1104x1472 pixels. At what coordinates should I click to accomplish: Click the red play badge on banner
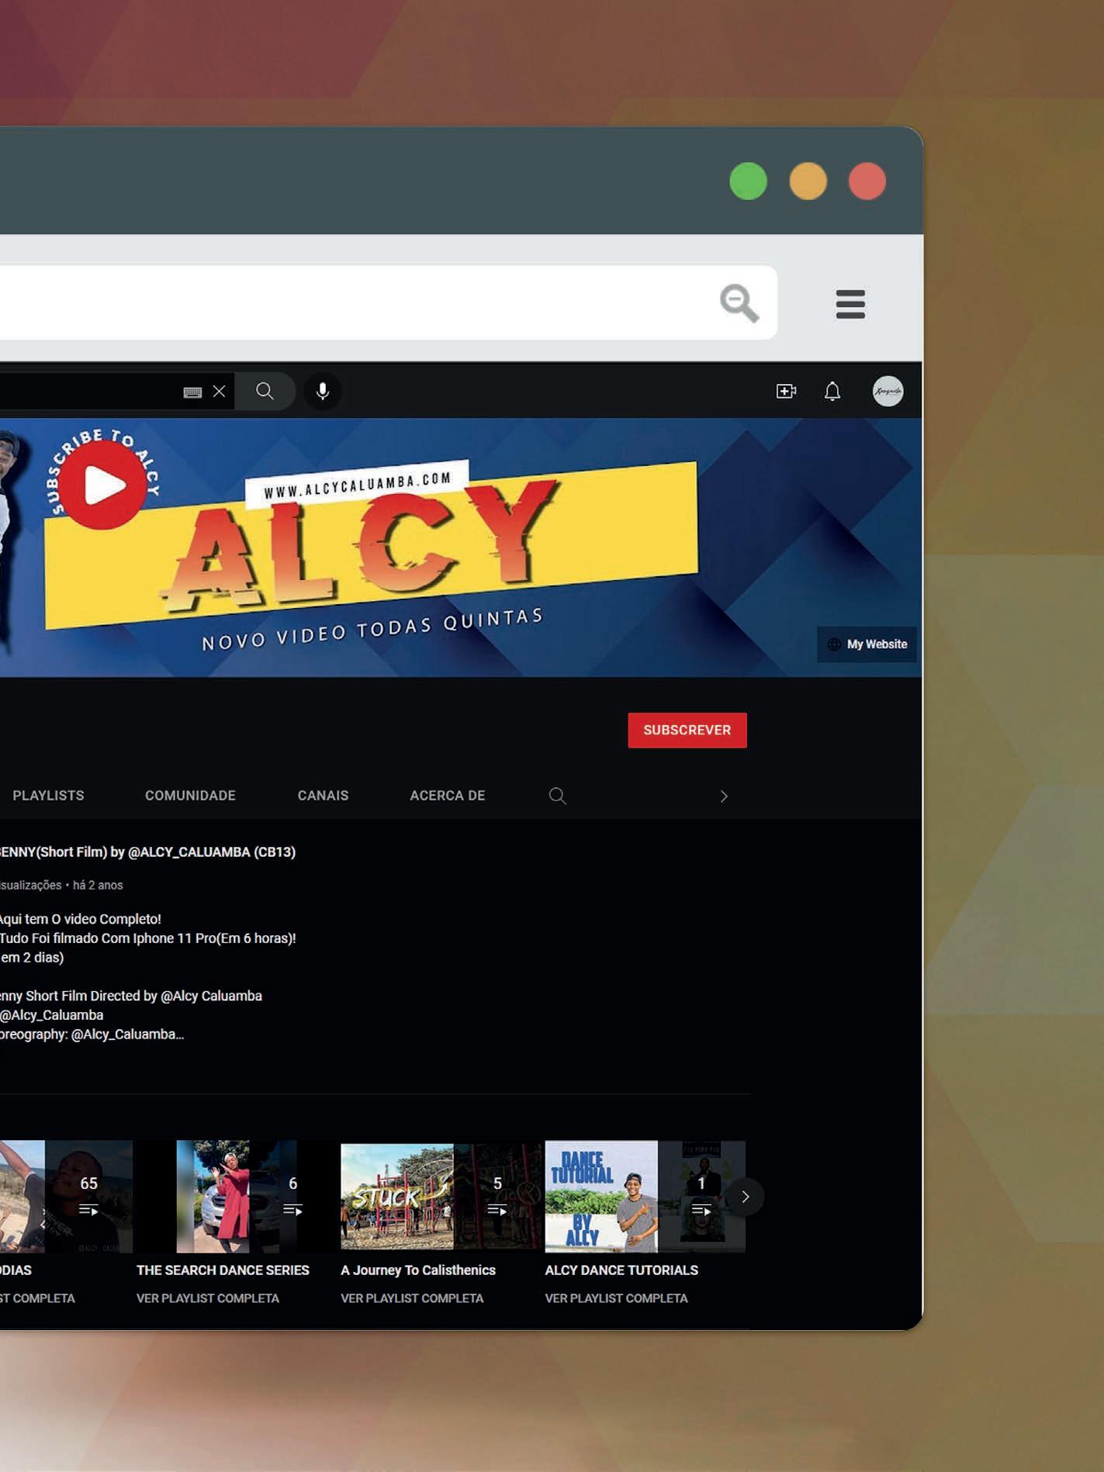tap(103, 485)
